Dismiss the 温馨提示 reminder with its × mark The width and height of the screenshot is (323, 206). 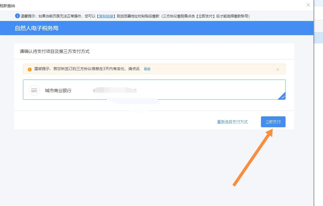coord(278,69)
